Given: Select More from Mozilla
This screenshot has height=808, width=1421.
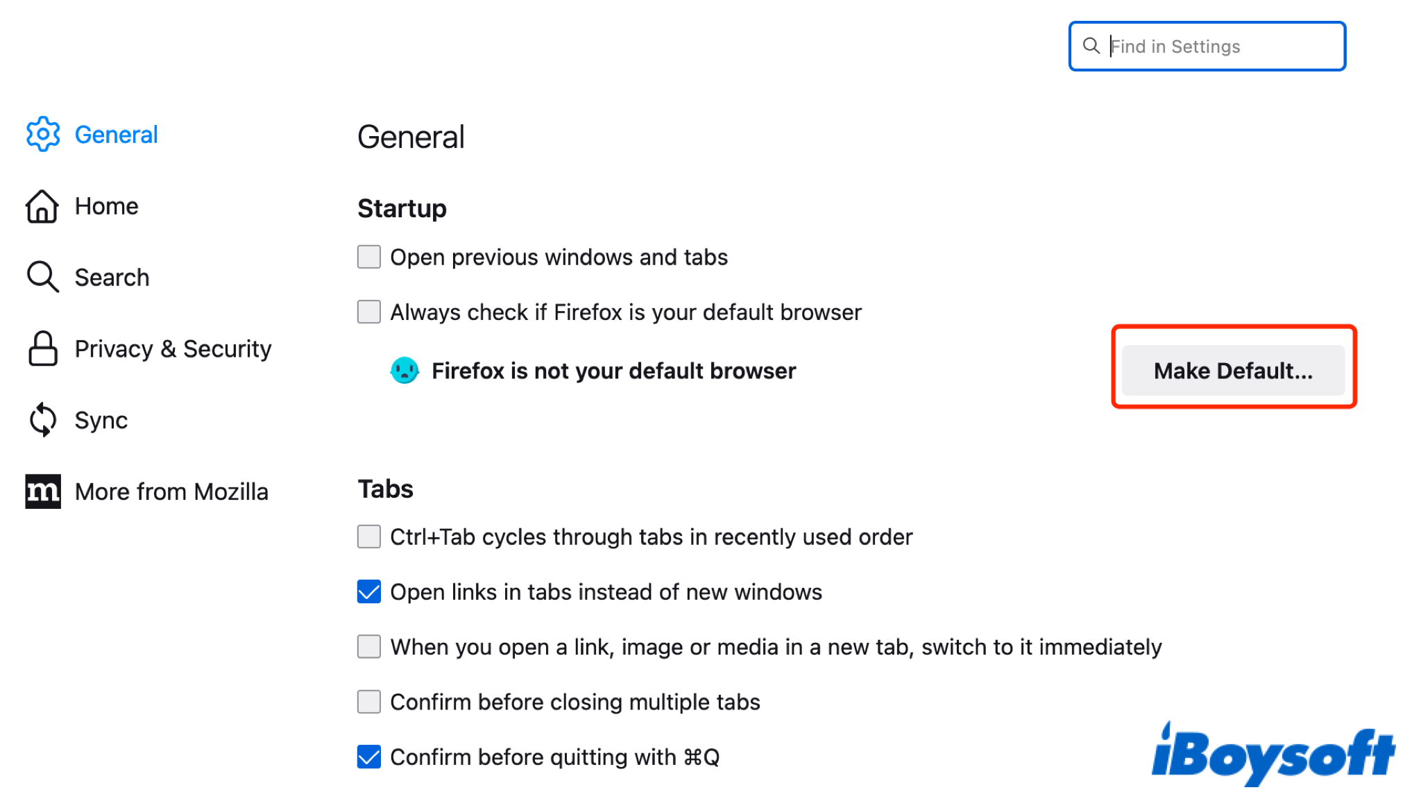Looking at the screenshot, I should [x=171, y=491].
